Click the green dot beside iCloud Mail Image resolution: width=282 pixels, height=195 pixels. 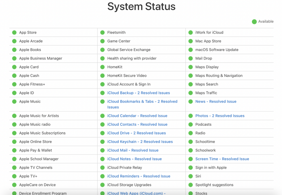click(102, 150)
